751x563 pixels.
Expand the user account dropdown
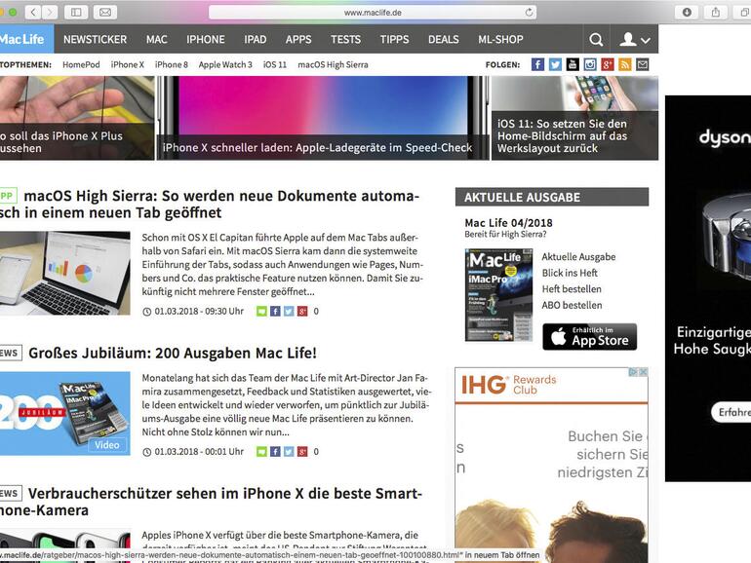tap(635, 39)
